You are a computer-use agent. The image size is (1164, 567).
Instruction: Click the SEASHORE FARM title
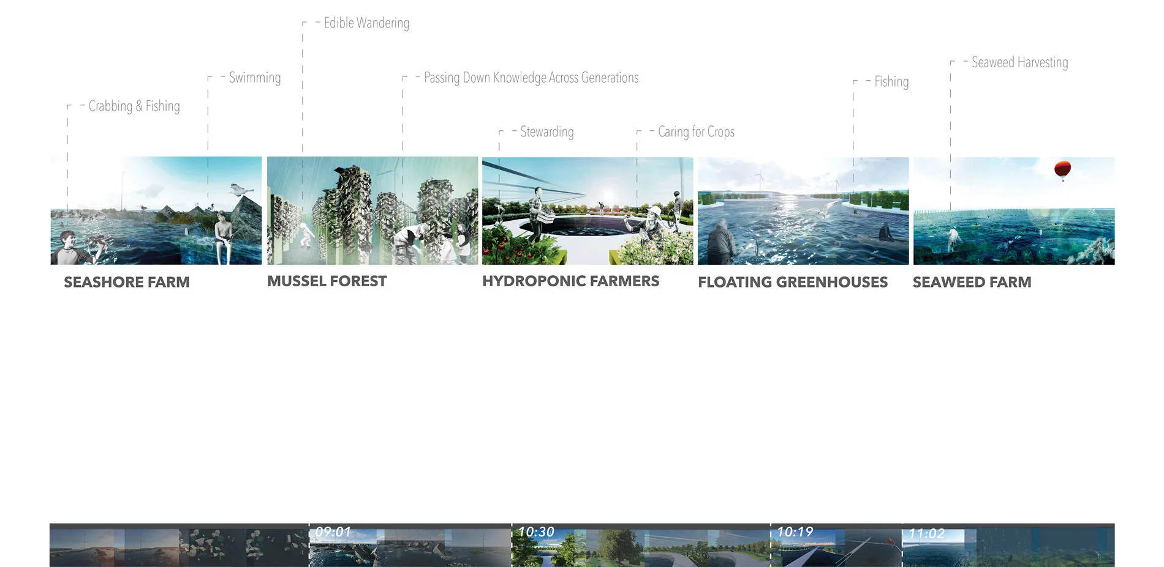127,282
